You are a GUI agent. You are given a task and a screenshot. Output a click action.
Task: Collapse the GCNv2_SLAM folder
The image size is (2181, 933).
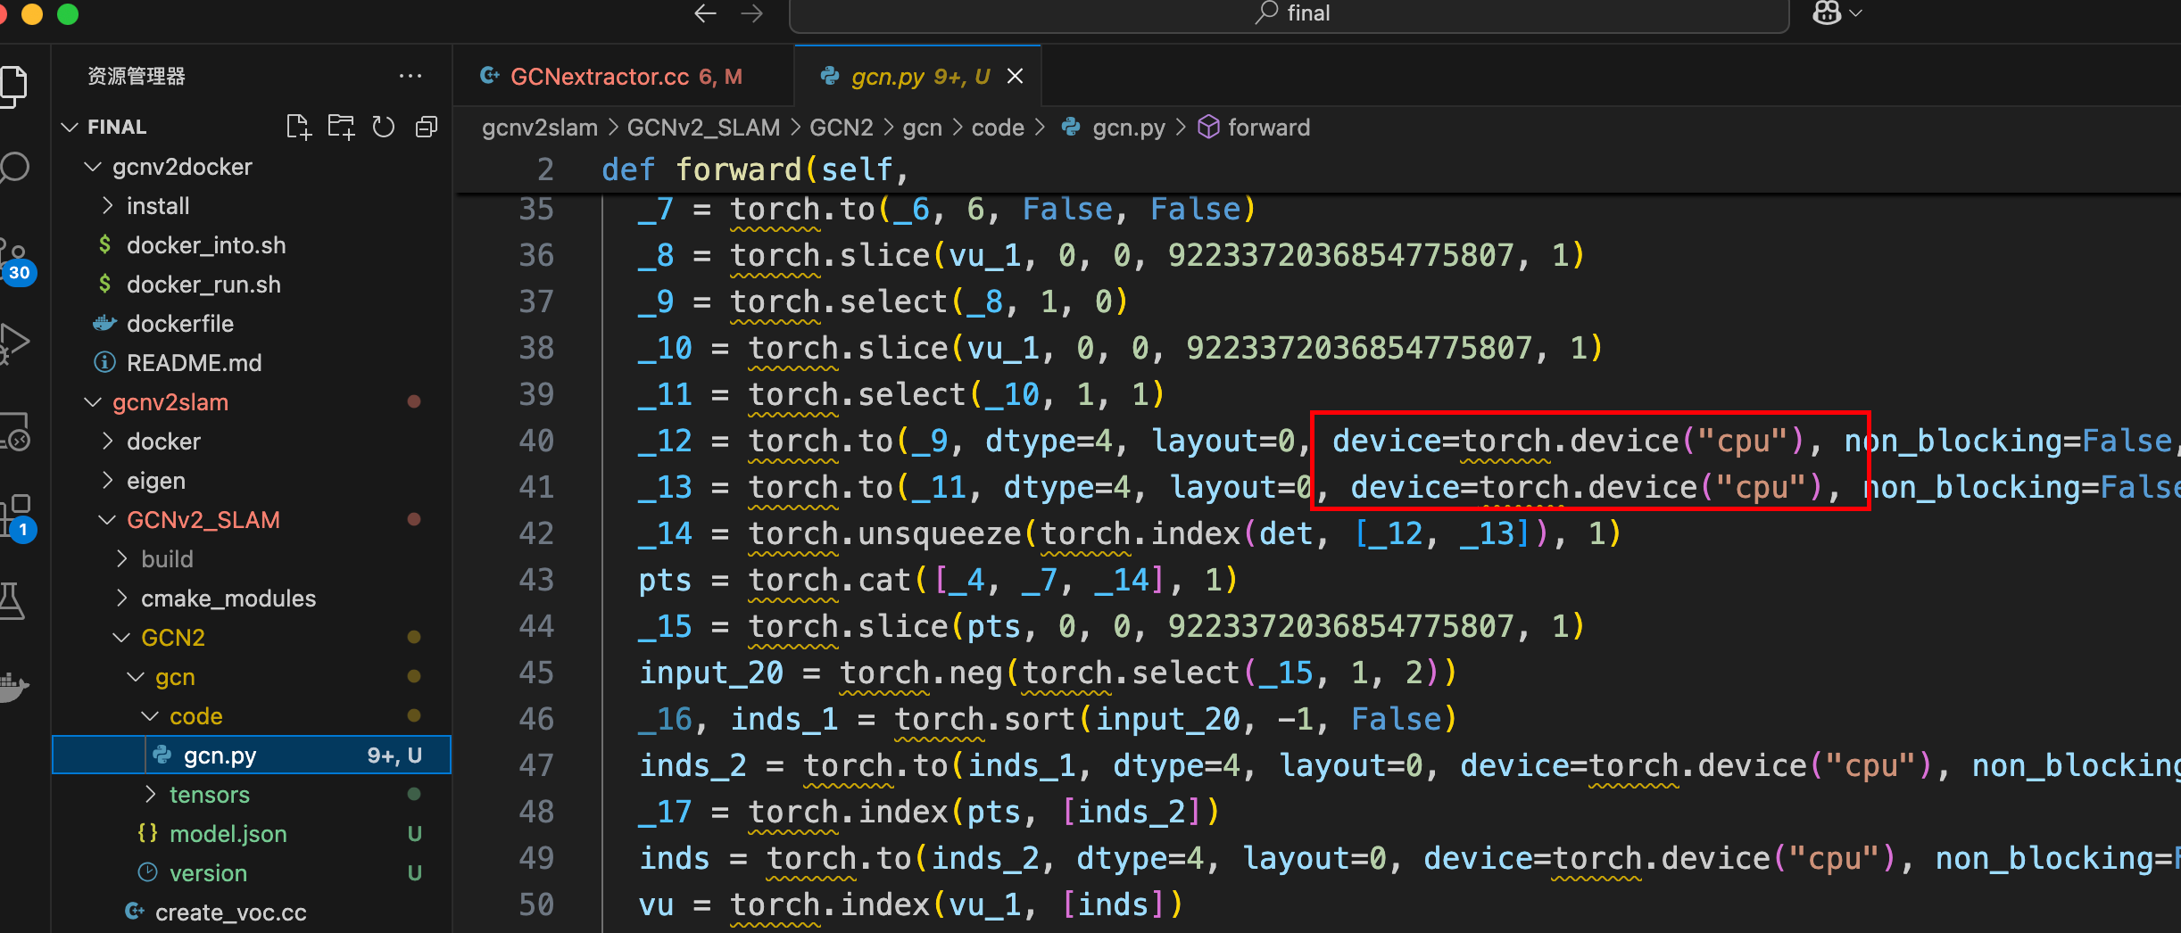(x=203, y=520)
